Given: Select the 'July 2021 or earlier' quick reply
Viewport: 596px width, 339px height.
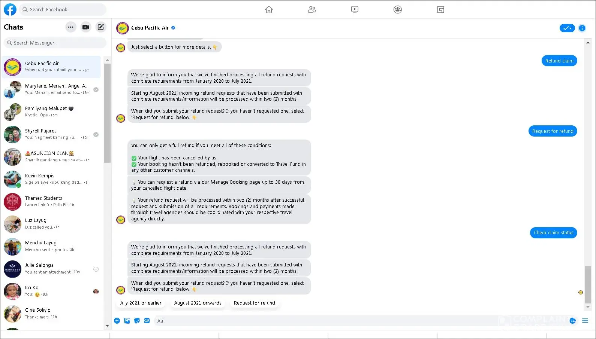Looking at the screenshot, I should [x=141, y=303].
